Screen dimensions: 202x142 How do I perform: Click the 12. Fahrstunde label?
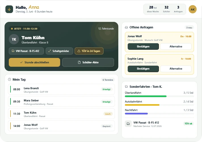[106, 29]
